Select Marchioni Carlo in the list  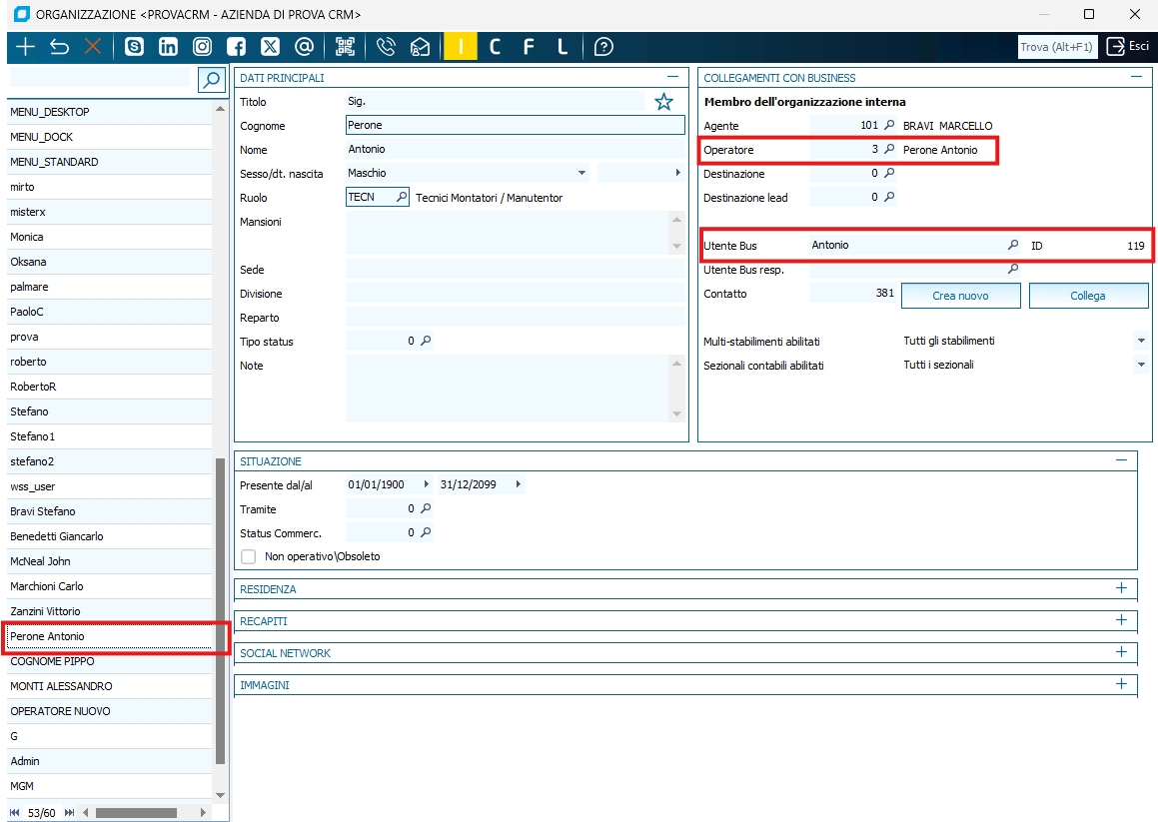tap(47, 586)
